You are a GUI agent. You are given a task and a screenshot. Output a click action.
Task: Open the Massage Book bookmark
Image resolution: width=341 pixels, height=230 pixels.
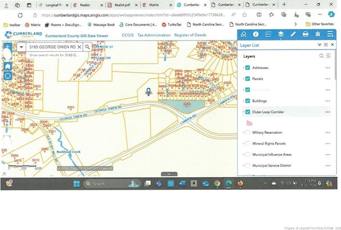(101, 25)
